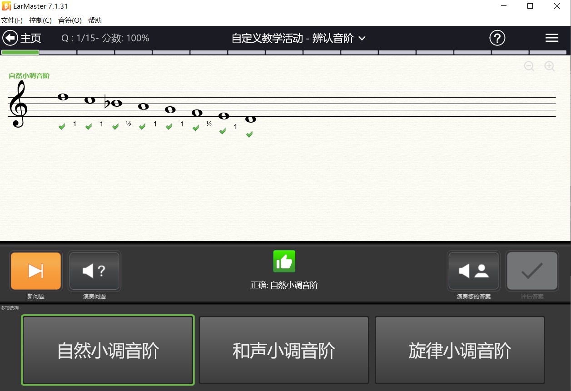This screenshot has height=391, width=571.
Task: Open the 控制(C) menu
Action: (40, 20)
